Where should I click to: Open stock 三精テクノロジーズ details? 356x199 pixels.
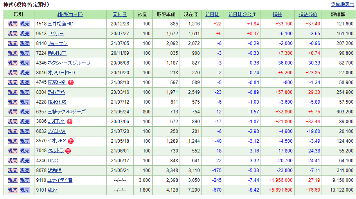pyautogui.click(x=67, y=112)
